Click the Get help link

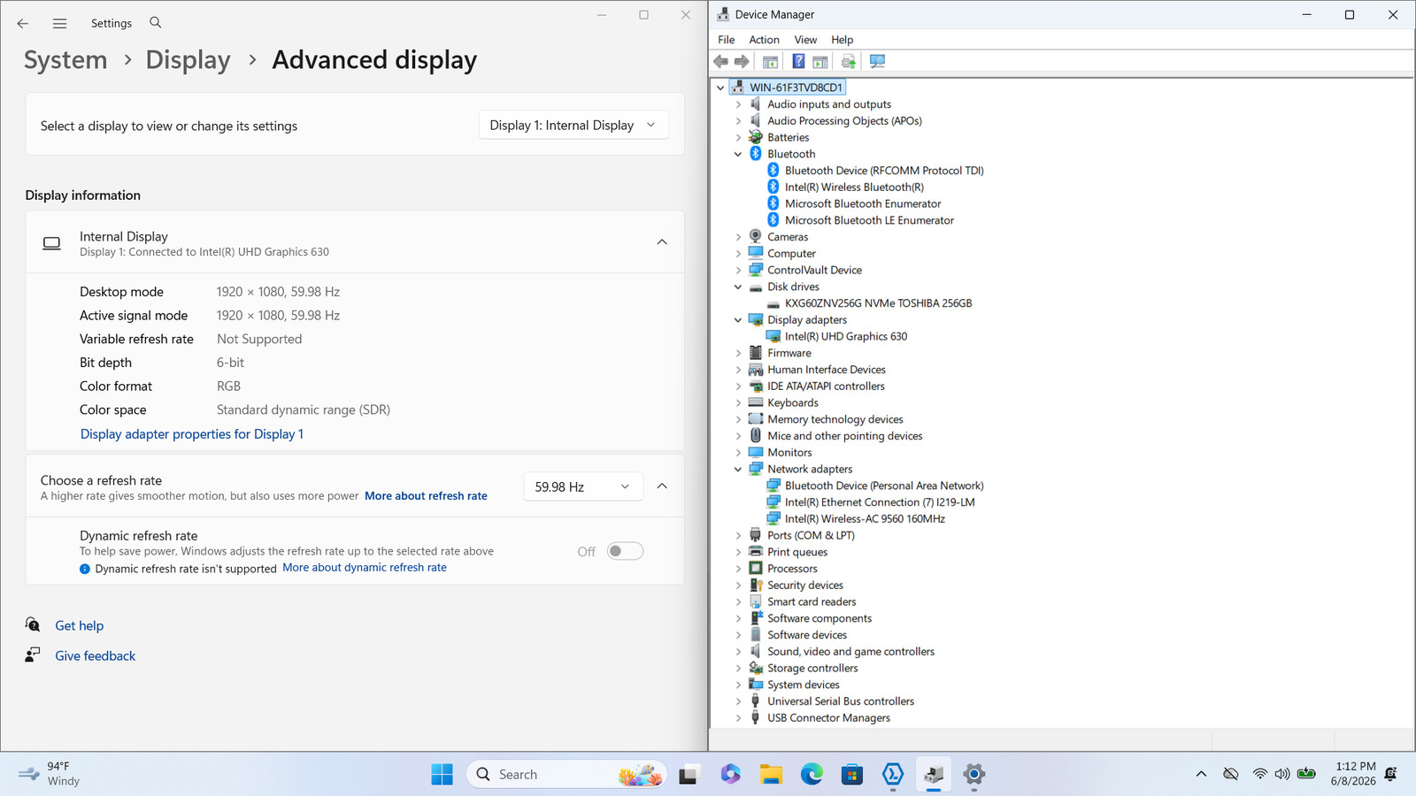pos(79,625)
